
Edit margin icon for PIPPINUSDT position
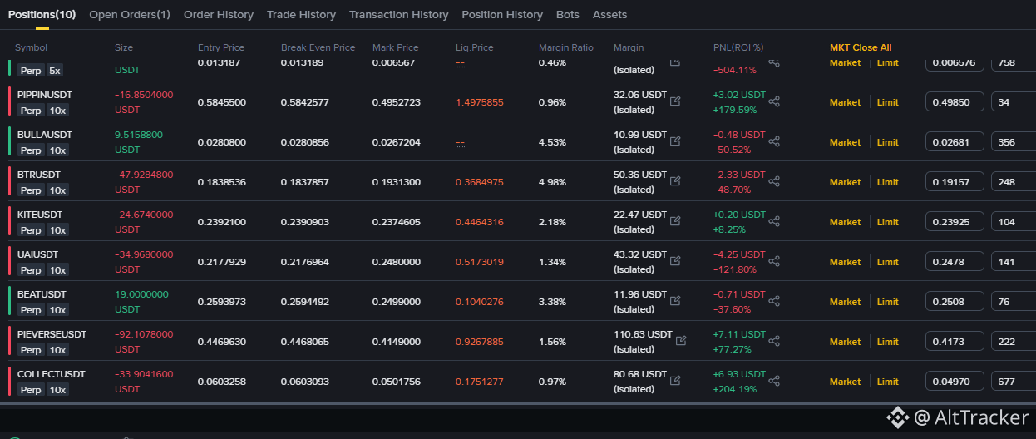[x=675, y=101]
